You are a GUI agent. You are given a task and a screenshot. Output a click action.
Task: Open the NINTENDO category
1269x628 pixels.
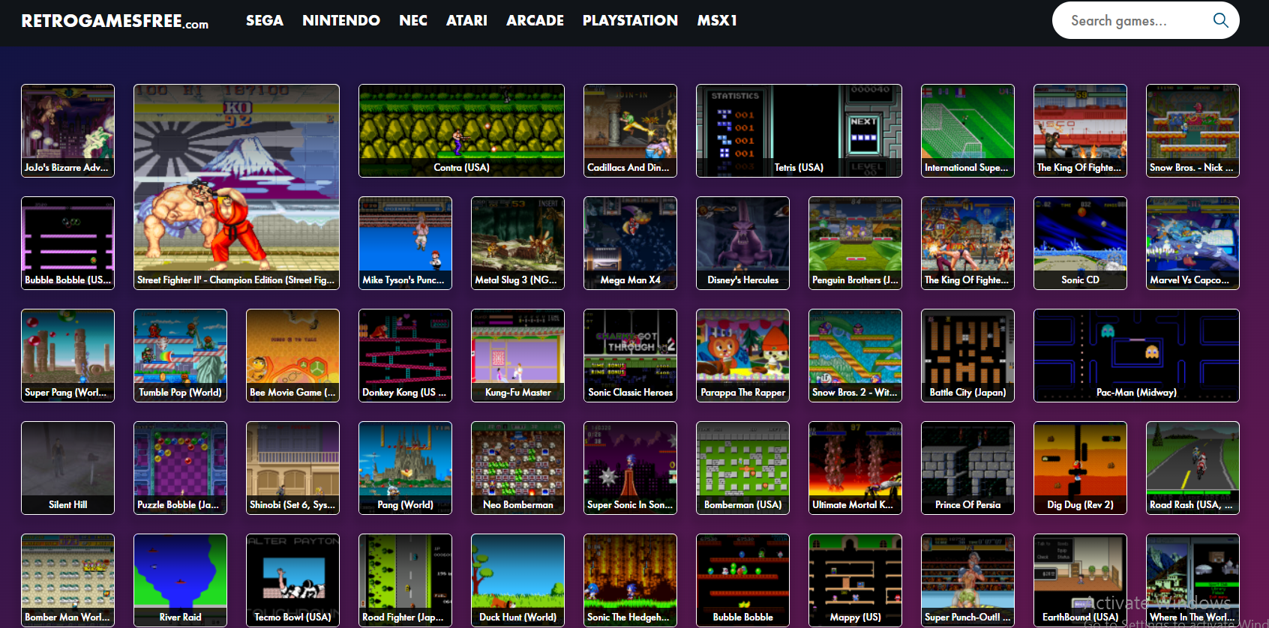[340, 20]
